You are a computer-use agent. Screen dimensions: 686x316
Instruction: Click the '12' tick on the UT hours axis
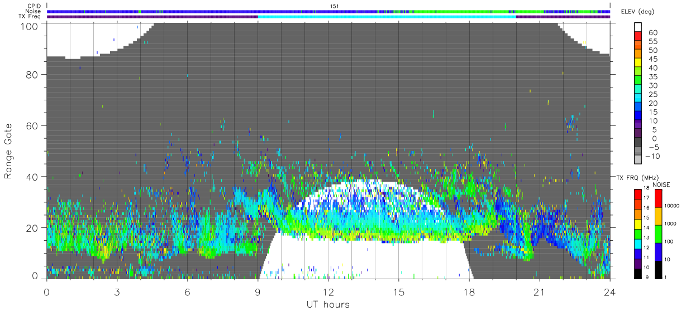[x=328, y=291]
